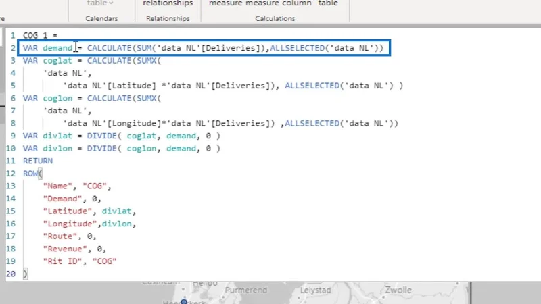
Task: Click the table button in Calculations group
Action: (x=328, y=3)
